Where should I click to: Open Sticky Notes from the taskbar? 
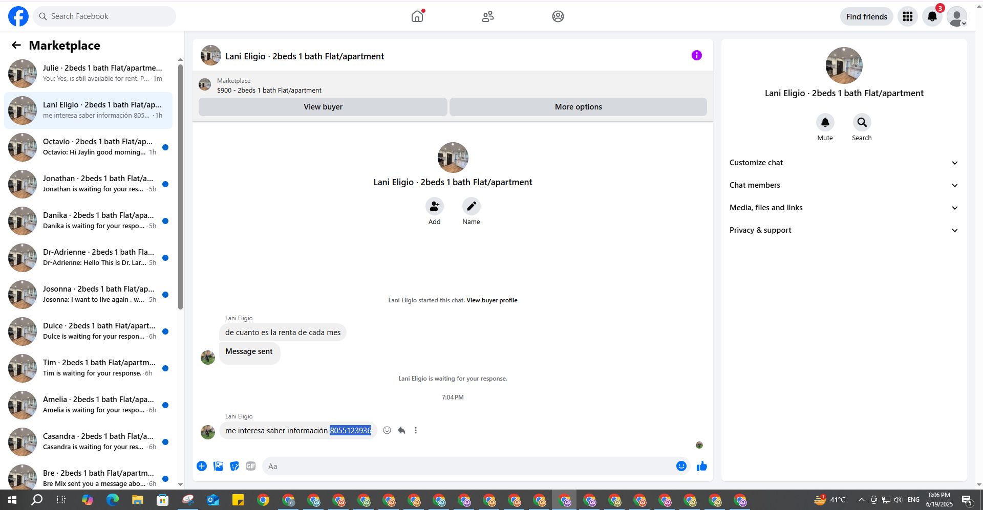click(238, 500)
